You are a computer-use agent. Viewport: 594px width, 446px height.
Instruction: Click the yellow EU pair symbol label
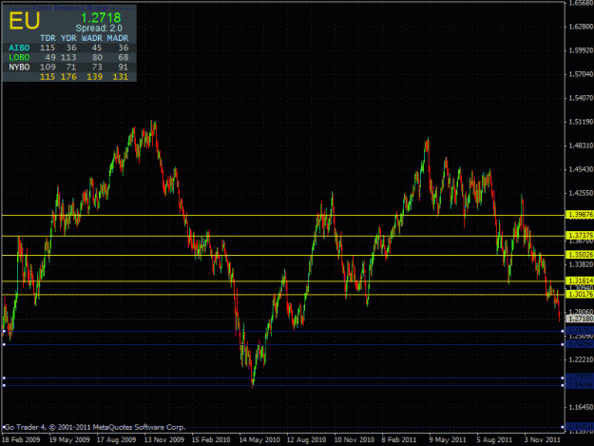25,21
